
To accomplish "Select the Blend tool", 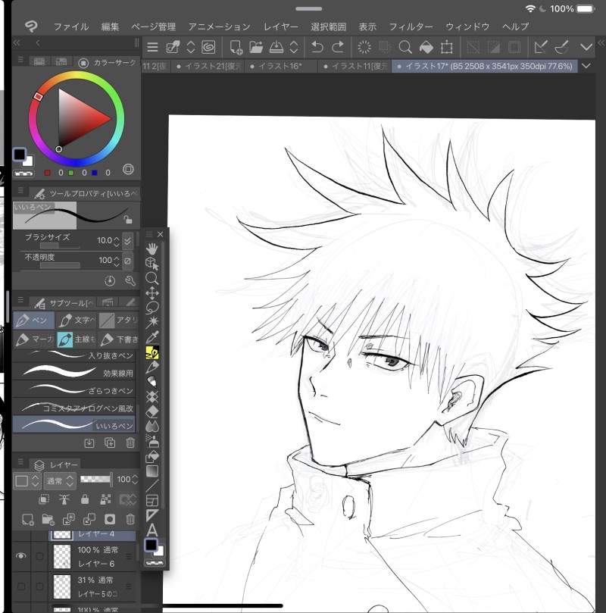I will point(152,426).
